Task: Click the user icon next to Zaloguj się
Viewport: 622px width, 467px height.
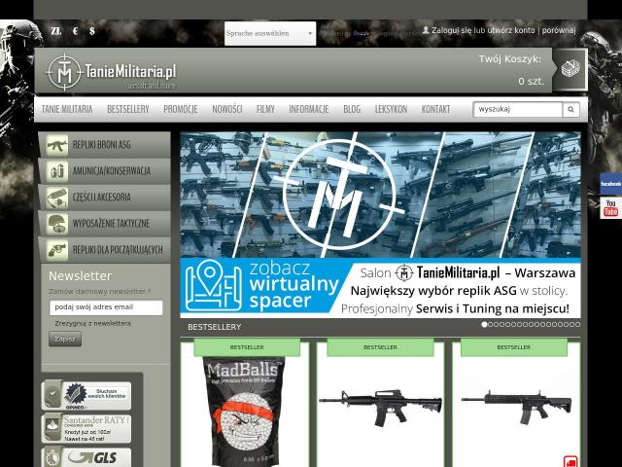Action: coord(426,30)
